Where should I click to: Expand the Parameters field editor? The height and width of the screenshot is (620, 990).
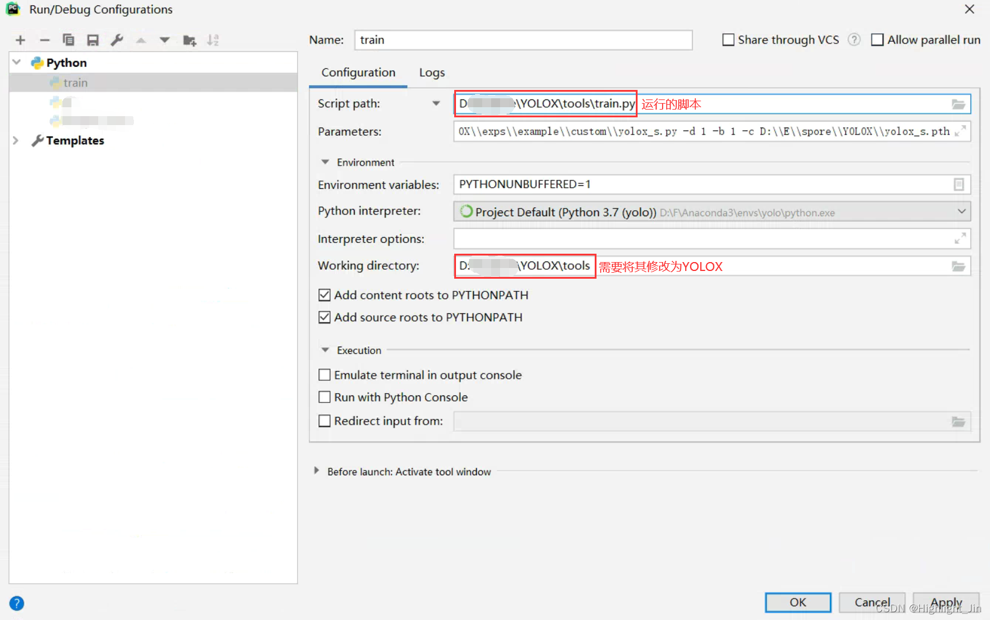pos(960,131)
